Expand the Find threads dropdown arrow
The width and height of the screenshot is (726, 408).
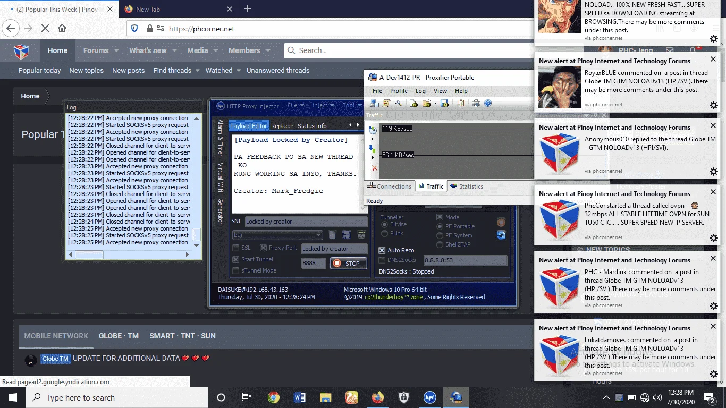[x=197, y=70]
